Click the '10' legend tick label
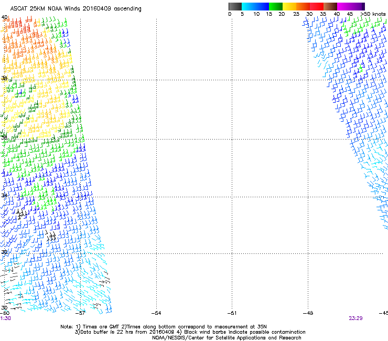Image resolution: width=388 pixels, height=341 pixels. click(x=256, y=14)
